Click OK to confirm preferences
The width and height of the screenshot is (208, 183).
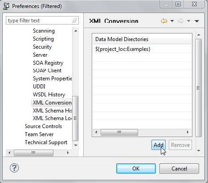136,169
